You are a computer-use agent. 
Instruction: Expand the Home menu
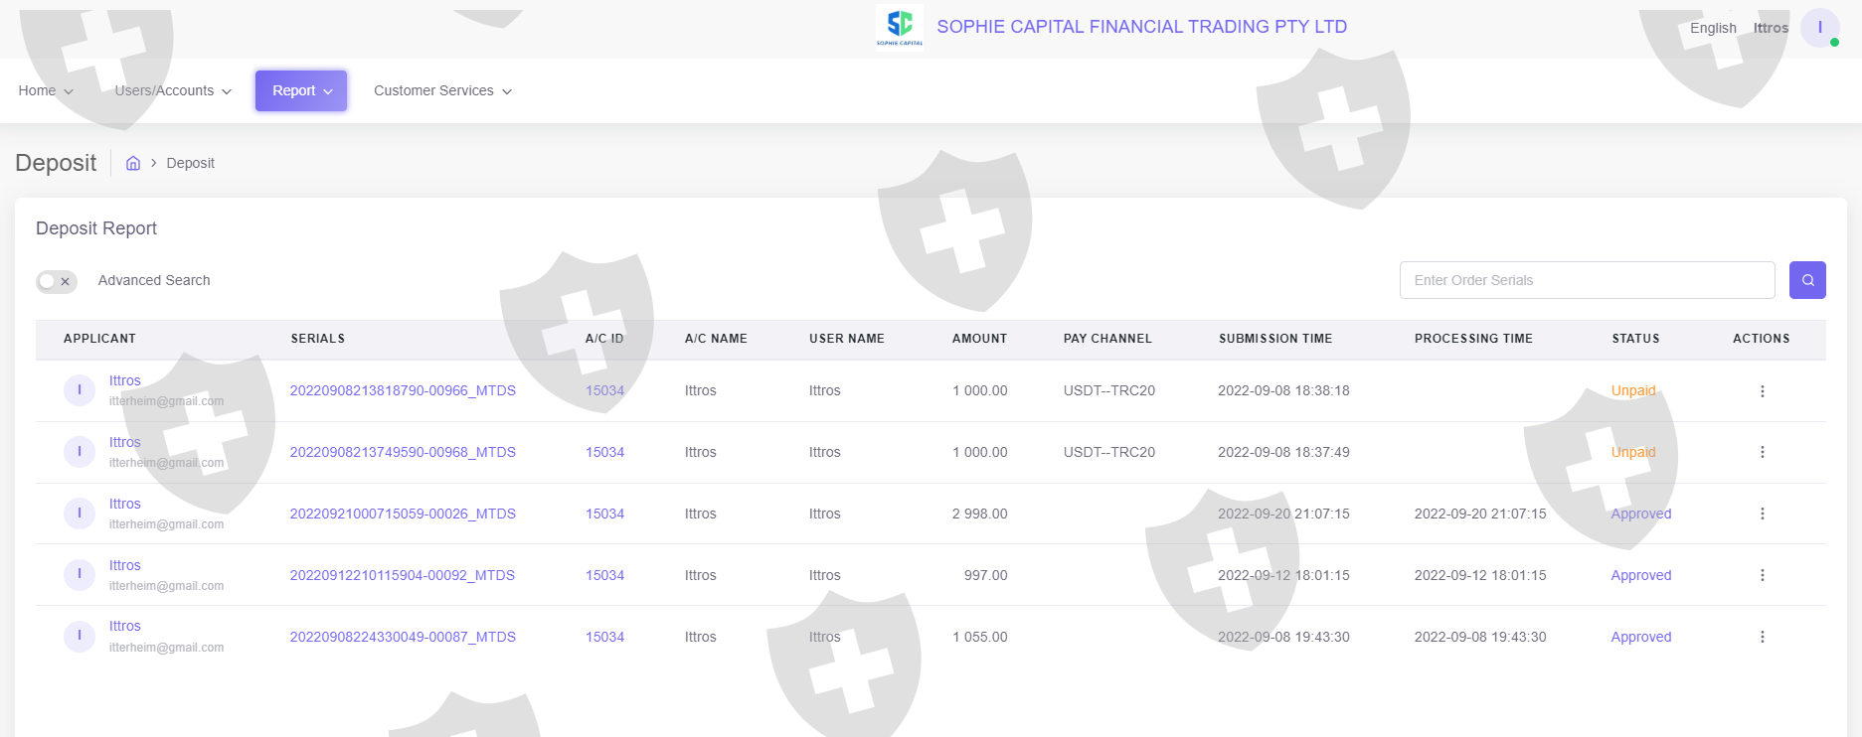[46, 90]
